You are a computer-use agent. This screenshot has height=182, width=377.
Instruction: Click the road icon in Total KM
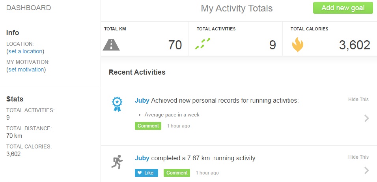click(x=111, y=45)
